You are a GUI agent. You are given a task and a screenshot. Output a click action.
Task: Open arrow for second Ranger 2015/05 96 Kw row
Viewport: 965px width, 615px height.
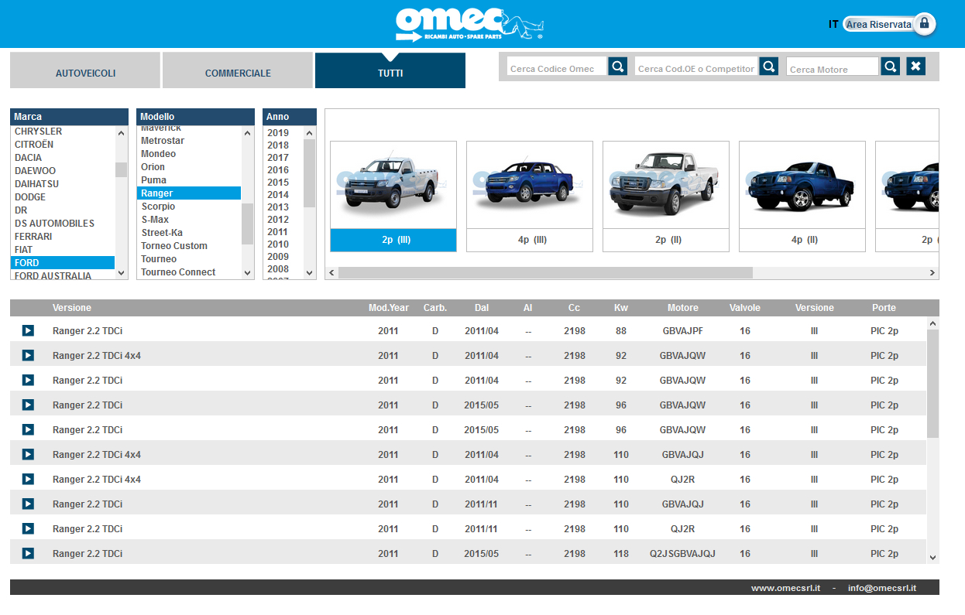pyautogui.click(x=28, y=429)
